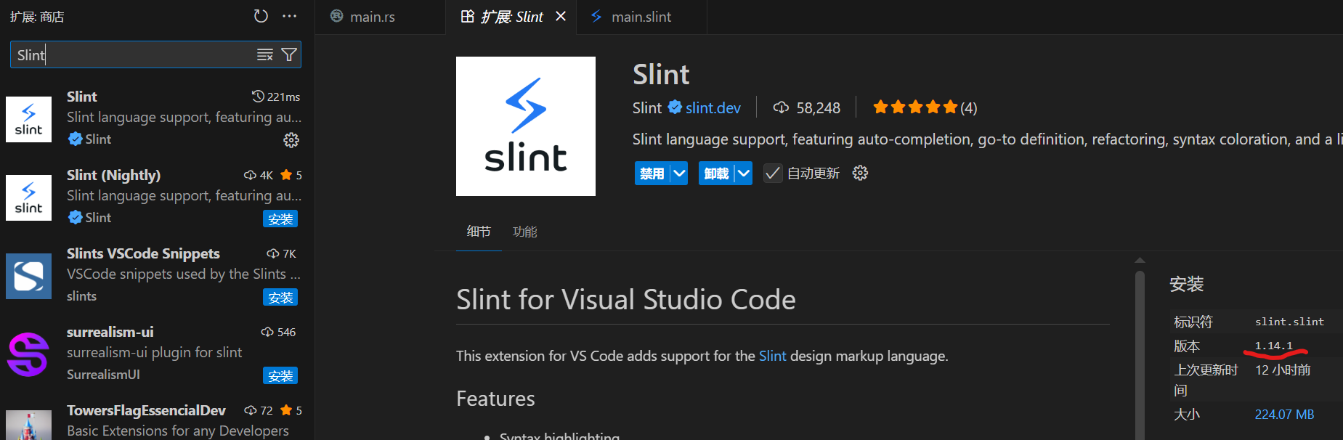Click the 12 小时前 last updated value
The width and height of the screenshot is (1343, 440).
click(1283, 370)
